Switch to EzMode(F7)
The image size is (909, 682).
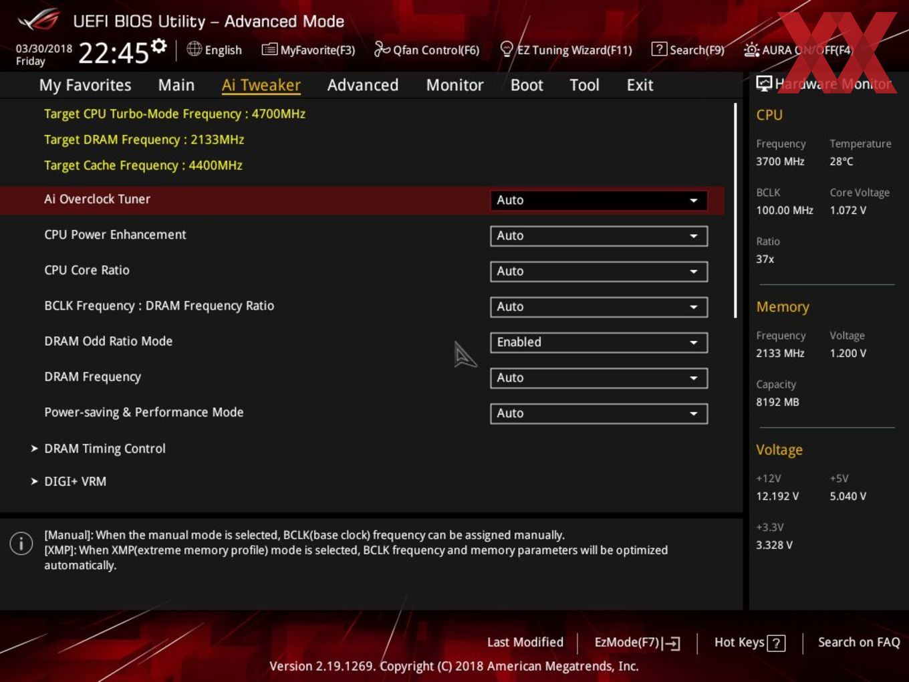pyautogui.click(x=627, y=643)
